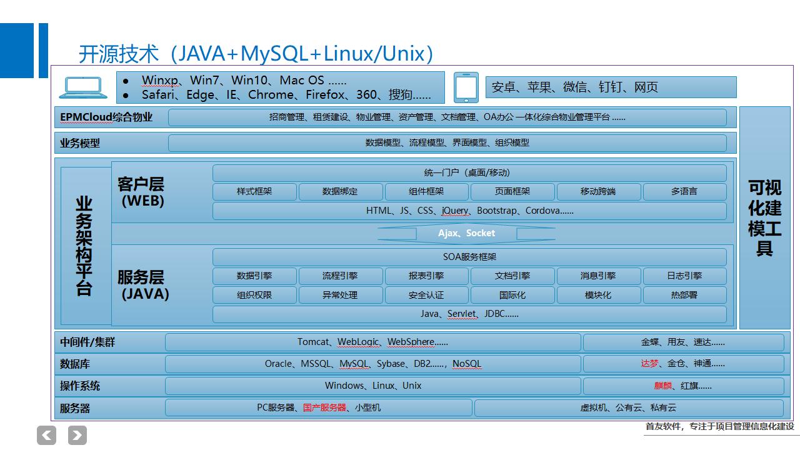800x450 pixels.
Task: Click the 金蝶、用友、速达 box
Action: point(684,342)
